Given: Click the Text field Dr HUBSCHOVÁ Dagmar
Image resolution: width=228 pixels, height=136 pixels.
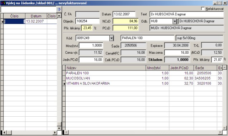Looking at the screenshot, I should [186, 14].
